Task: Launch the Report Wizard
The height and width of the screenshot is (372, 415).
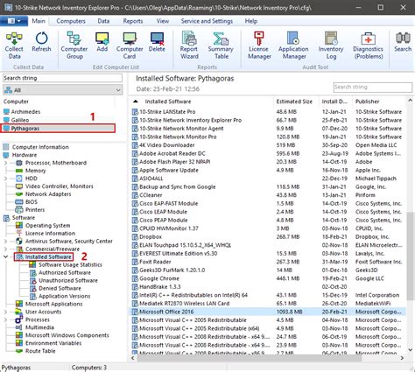Action: coord(189,46)
